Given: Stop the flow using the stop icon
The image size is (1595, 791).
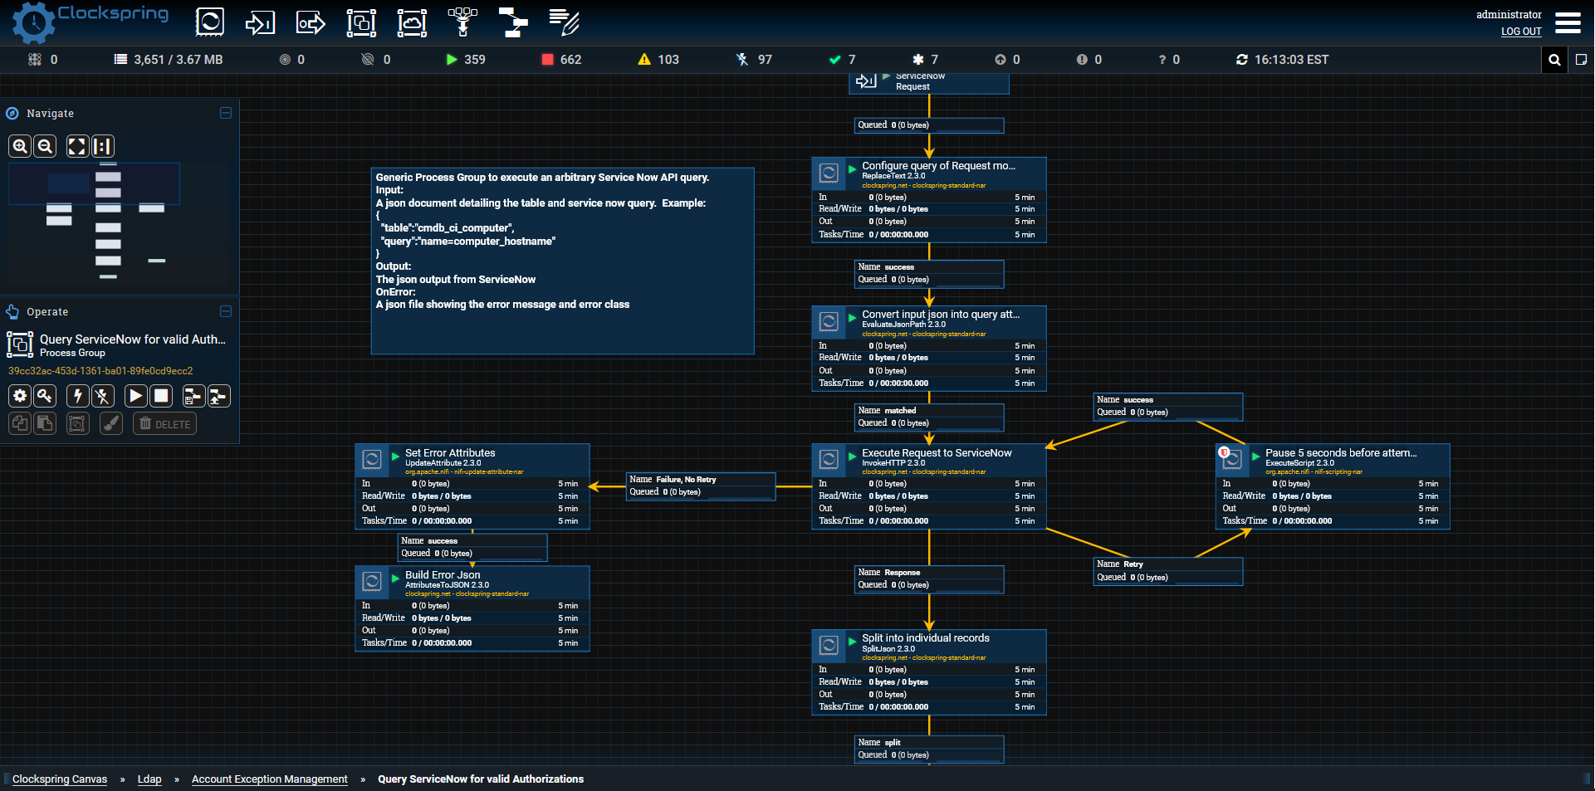Looking at the screenshot, I should [161, 396].
